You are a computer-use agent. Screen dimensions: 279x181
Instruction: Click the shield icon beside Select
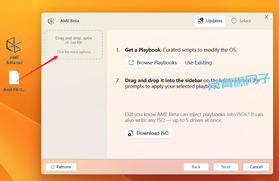click(x=234, y=21)
